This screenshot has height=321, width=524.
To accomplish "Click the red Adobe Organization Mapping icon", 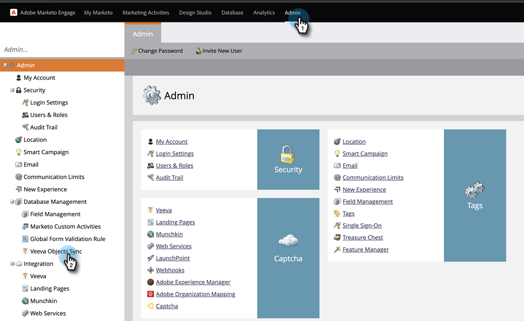I will tap(151, 294).
